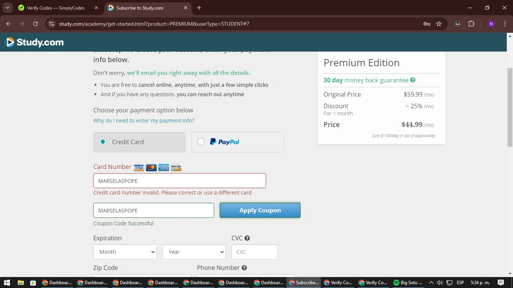Click the Apply Coupon button

pyautogui.click(x=260, y=210)
